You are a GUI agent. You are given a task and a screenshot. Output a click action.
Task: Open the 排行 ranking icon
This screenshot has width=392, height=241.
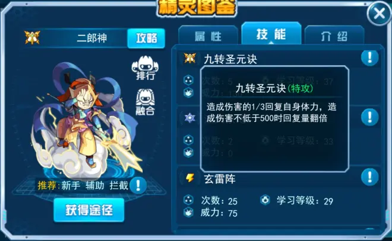(x=146, y=68)
